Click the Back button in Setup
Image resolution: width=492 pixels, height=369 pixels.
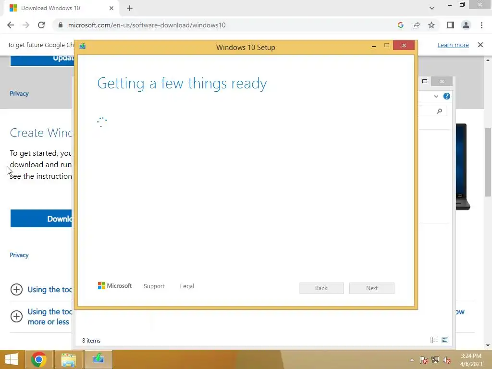pyautogui.click(x=321, y=288)
